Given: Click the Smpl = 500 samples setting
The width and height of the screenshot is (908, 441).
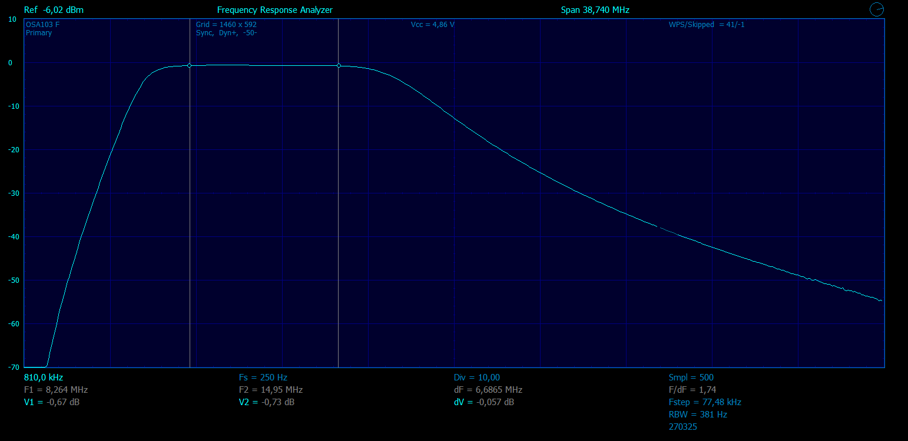Looking at the screenshot, I should tap(691, 377).
